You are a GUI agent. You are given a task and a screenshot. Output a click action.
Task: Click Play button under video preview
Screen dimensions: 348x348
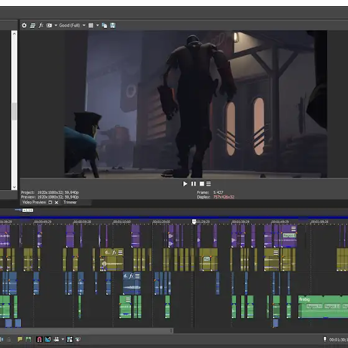click(x=185, y=184)
